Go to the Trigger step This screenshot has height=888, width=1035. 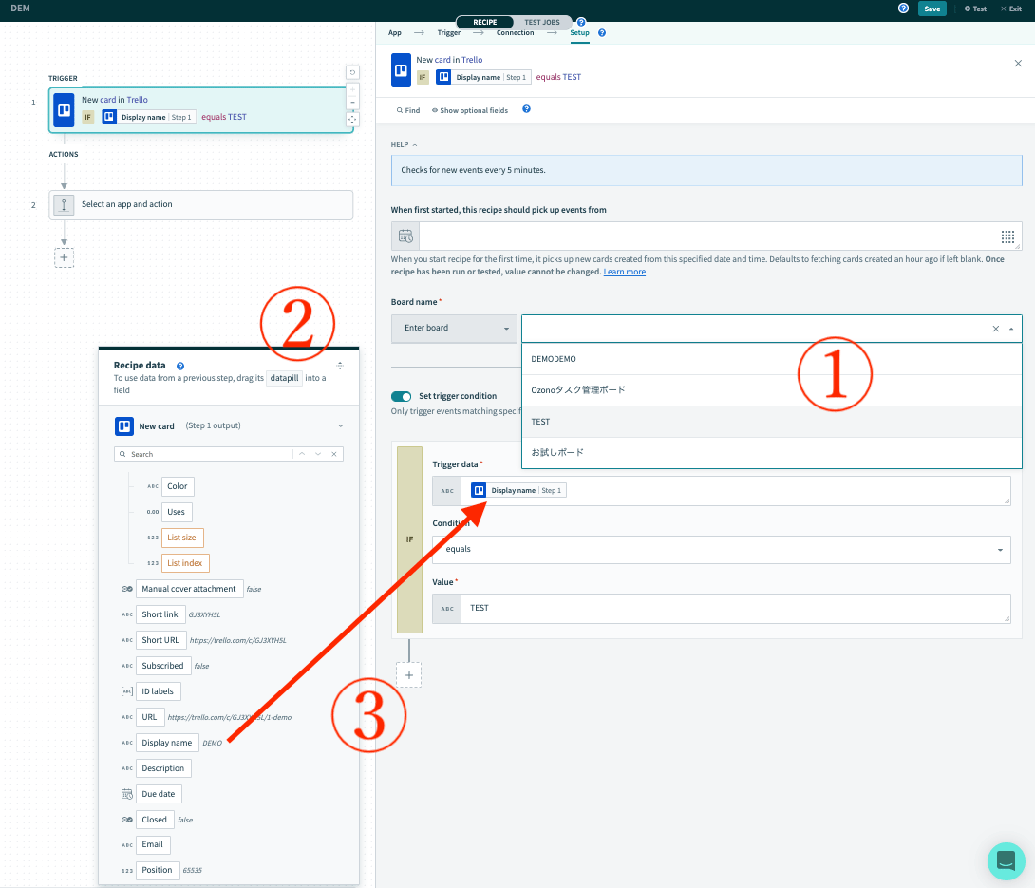[449, 33]
